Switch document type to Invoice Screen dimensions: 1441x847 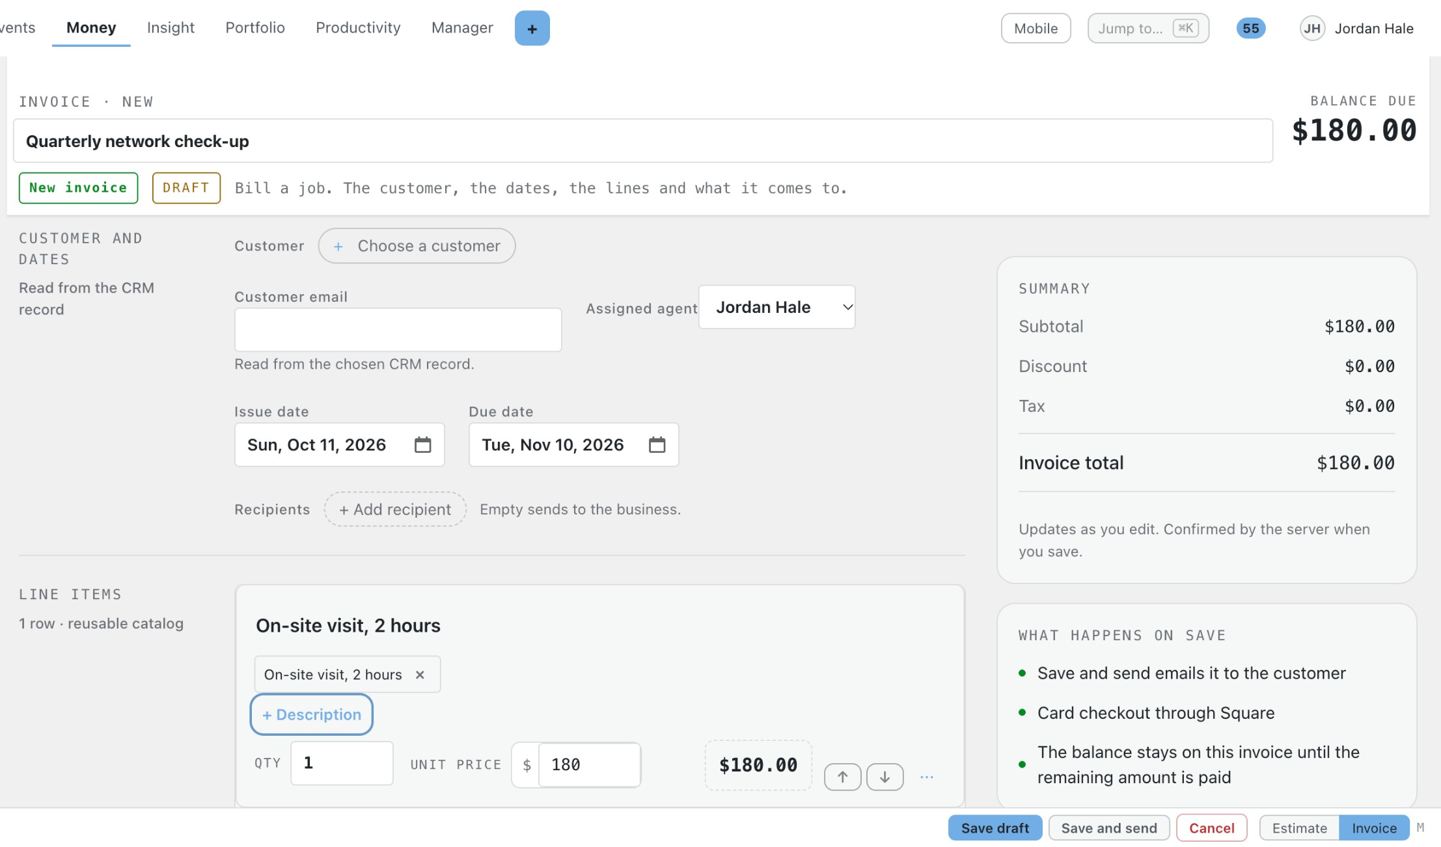(x=1374, y=828)
